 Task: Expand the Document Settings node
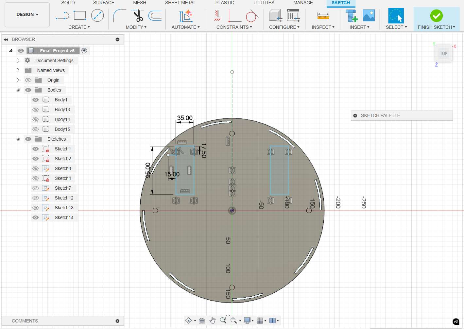click(x=18, y=61)
